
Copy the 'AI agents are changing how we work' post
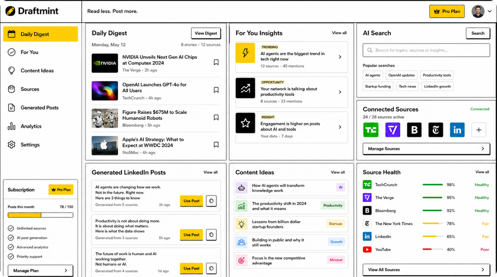(x=211, y=201)
